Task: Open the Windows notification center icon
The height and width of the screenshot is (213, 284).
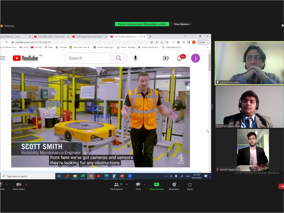Action: click(x=206, y=176)
